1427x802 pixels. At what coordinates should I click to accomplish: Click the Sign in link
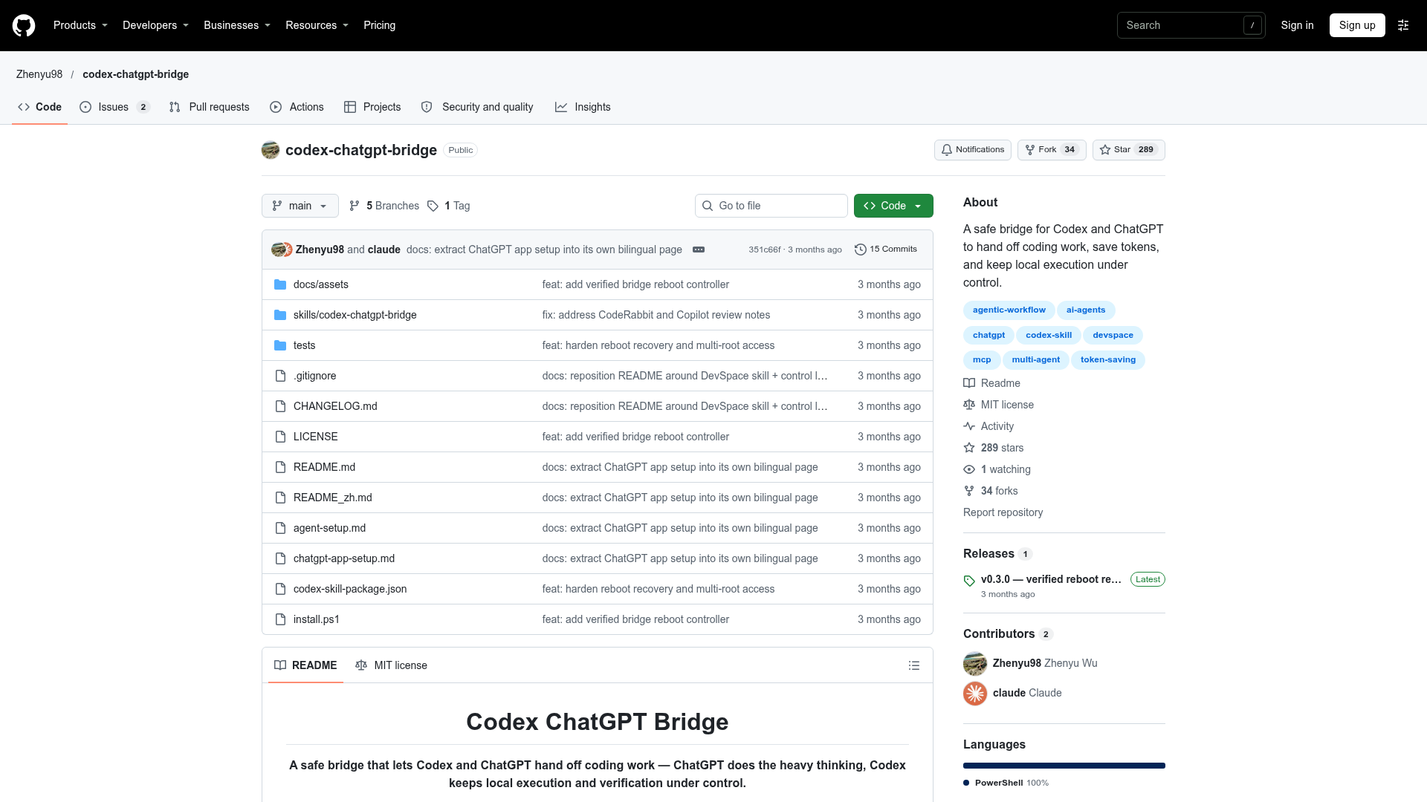pos(1297,25)
